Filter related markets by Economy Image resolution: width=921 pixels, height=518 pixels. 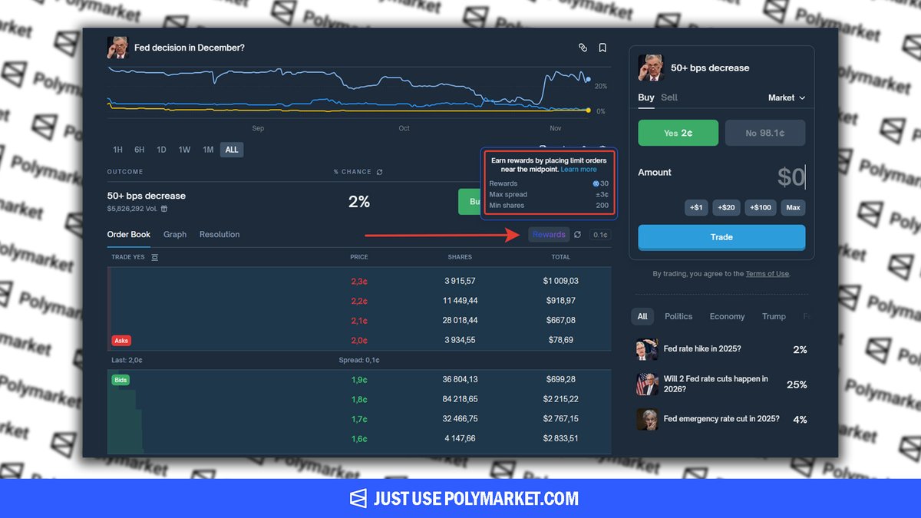tap(727, 316)
